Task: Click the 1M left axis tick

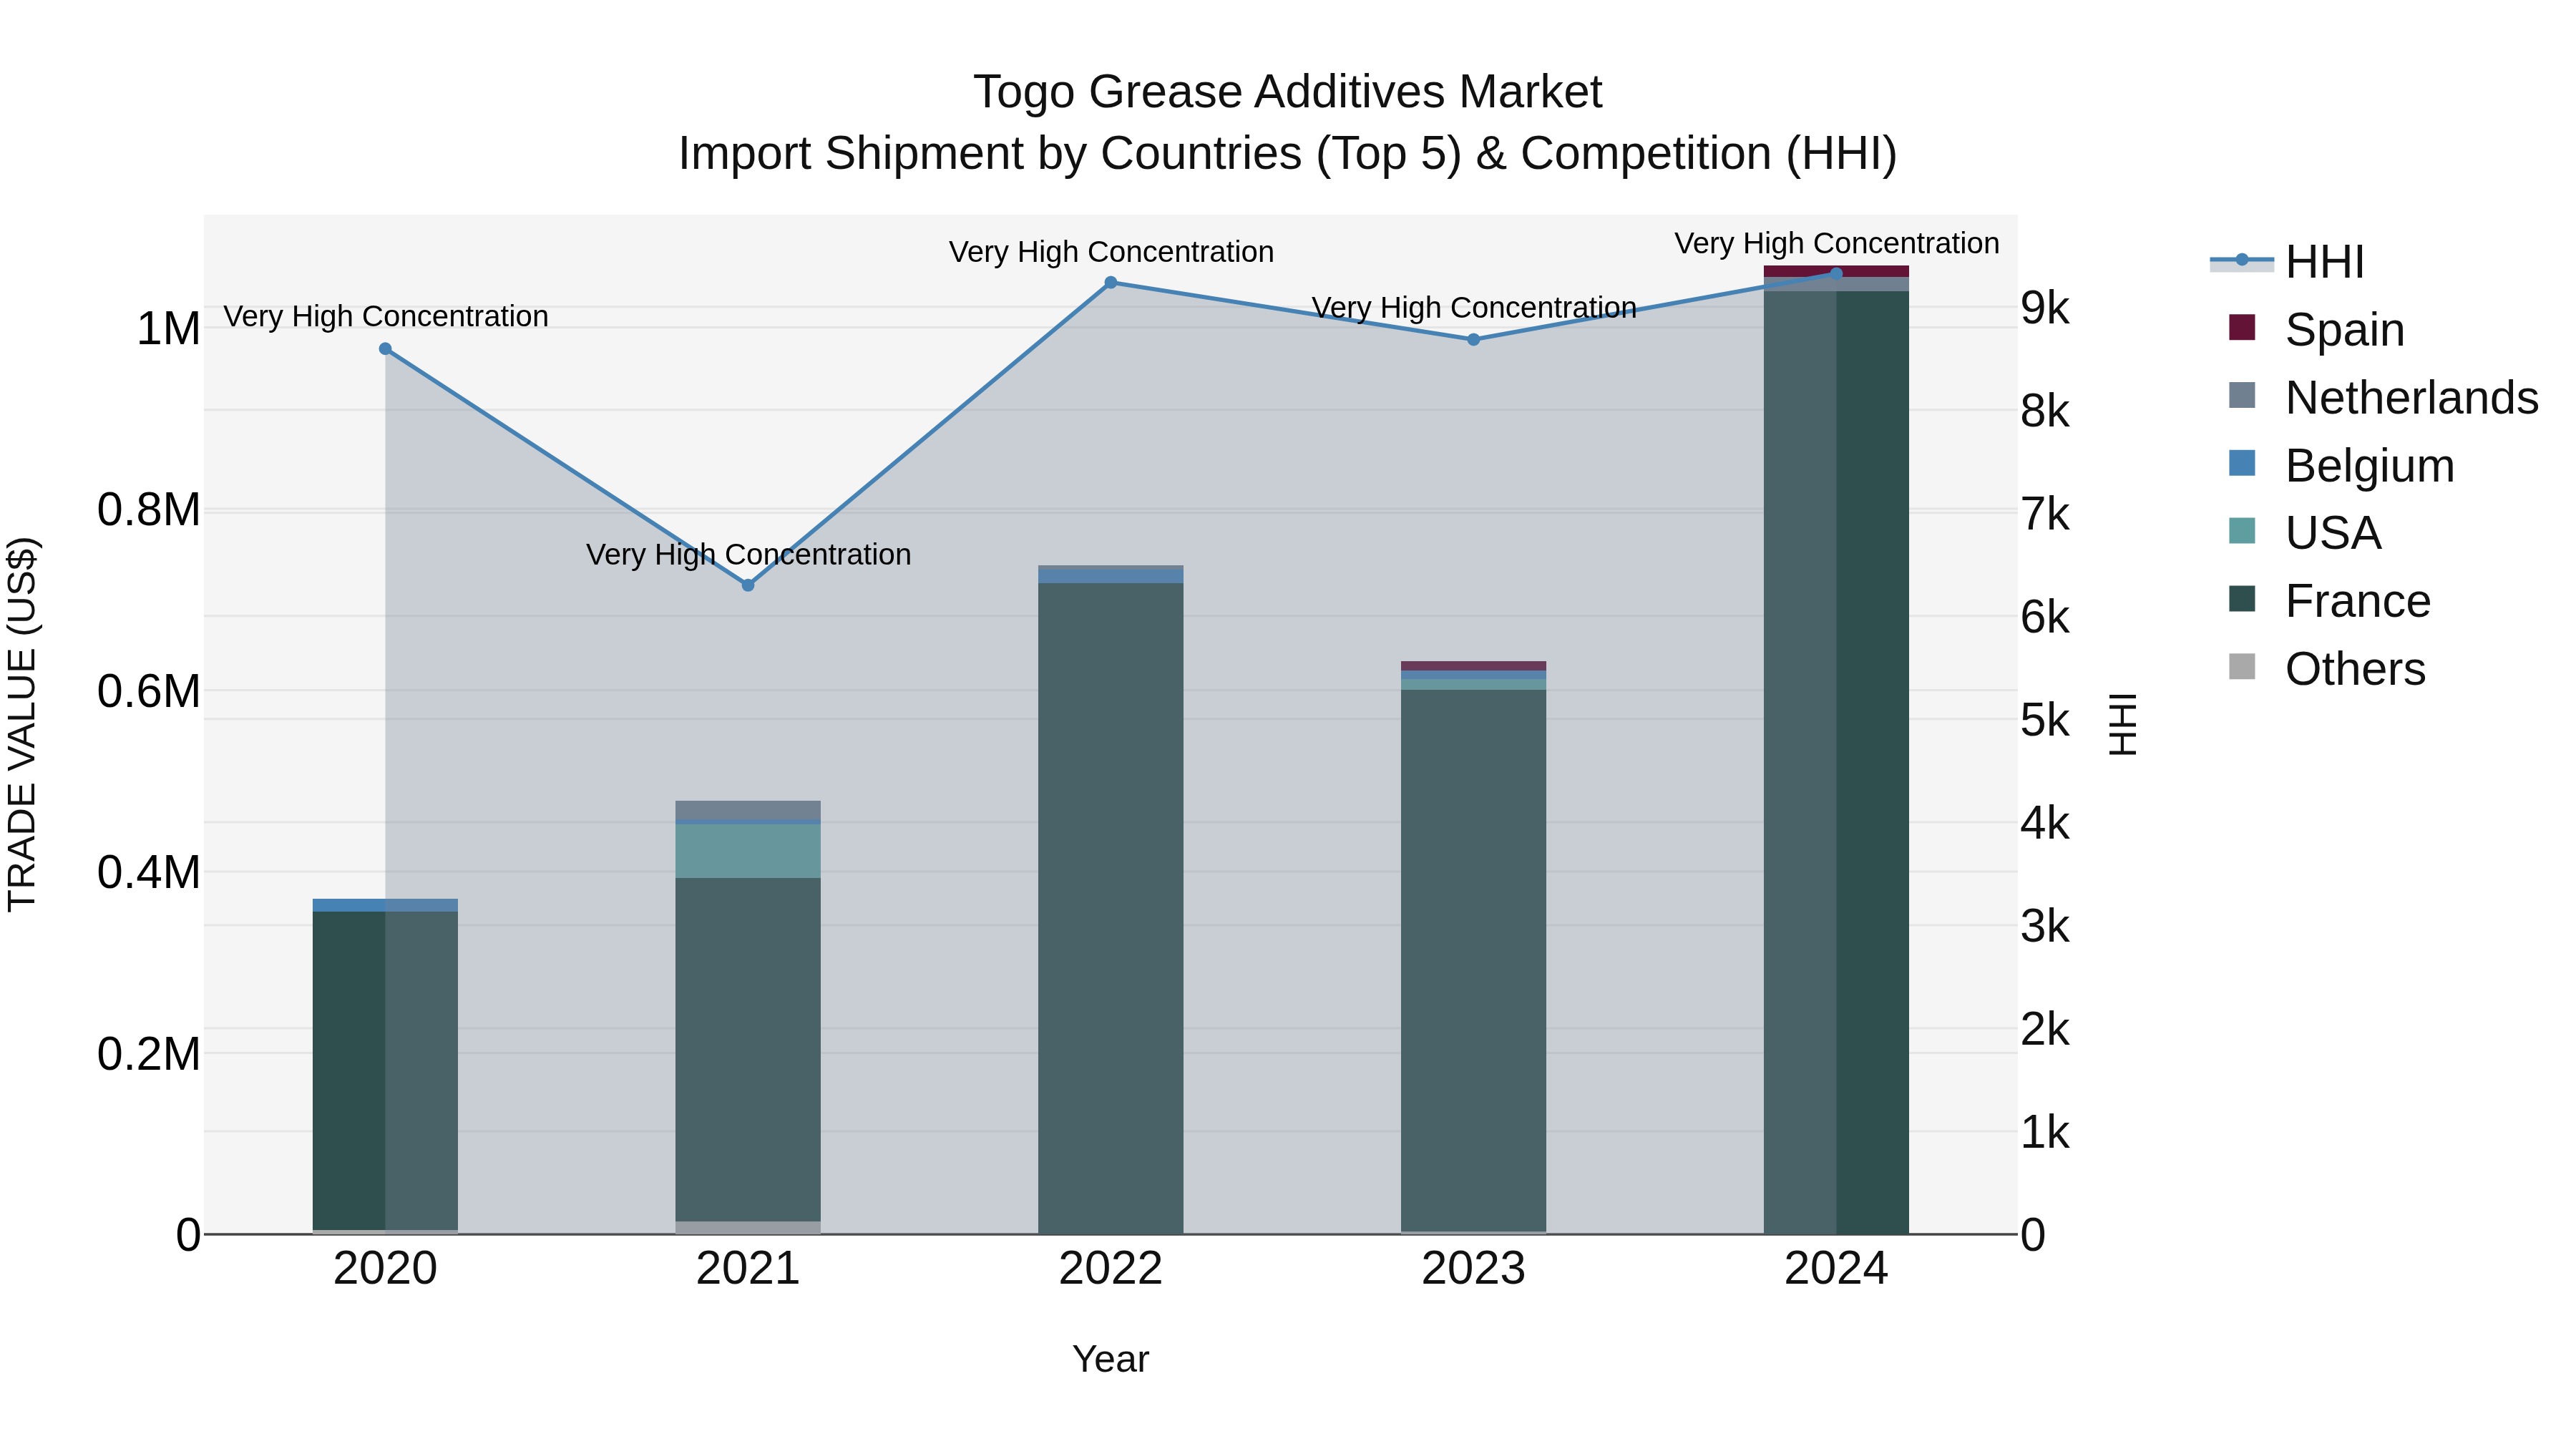Action: pyautogui.click(x=168, y=329)
